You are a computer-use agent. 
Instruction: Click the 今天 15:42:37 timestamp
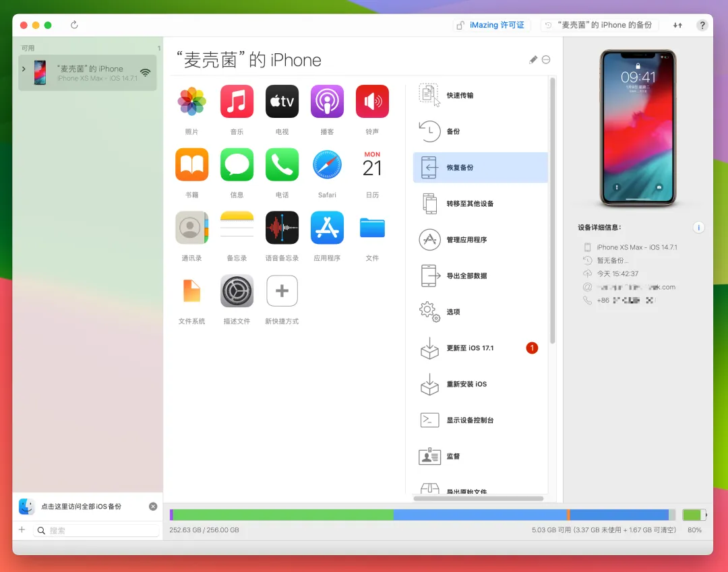tap(617, 274)
